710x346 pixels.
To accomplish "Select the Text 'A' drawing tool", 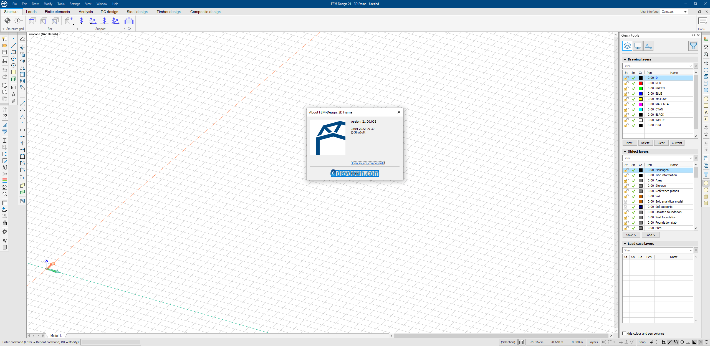I will click(14, 94).
